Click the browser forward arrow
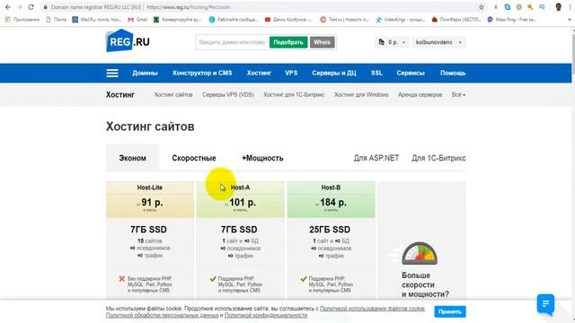The image size is (575, 323). (19, 7)
